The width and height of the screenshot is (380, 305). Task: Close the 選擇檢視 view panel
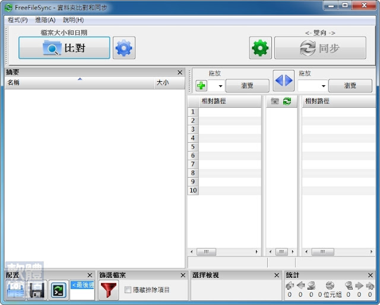pyautogui.click(x=277, y=275)
